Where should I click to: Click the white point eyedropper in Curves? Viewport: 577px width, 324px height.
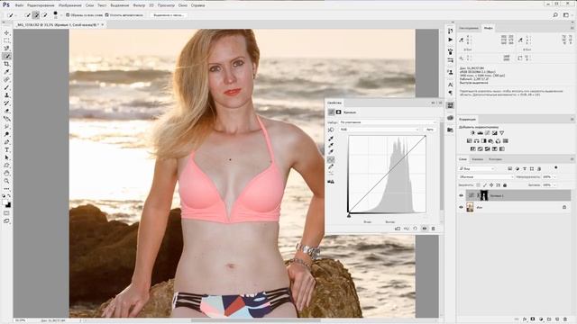[x=331, y=152]
